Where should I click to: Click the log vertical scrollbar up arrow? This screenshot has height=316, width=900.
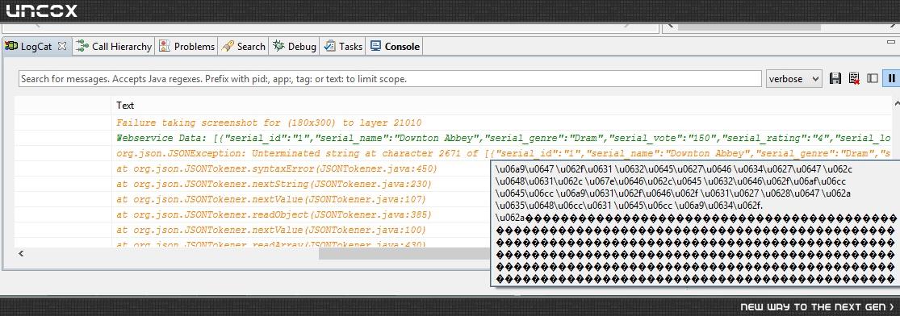tap(896, 103)
